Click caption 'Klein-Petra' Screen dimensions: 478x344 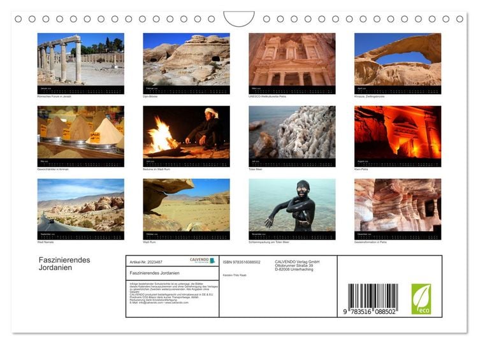(361, 169)
